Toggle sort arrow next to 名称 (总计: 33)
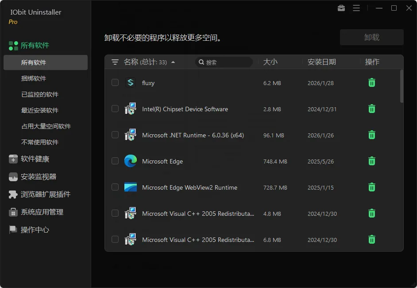417x288 pixels. (173, 62)
